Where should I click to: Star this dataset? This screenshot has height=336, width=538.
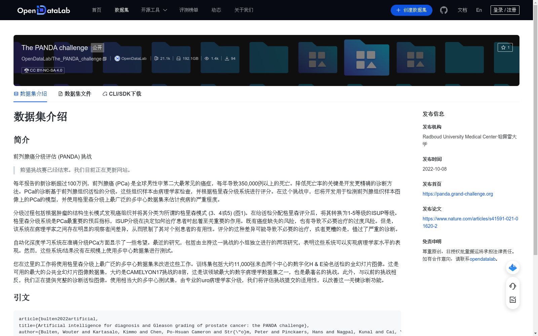[505, 47]
